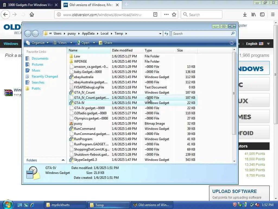
Task: Close the Old versions of Windows tab
Action: pyautogui.click(x=117, y=5)
